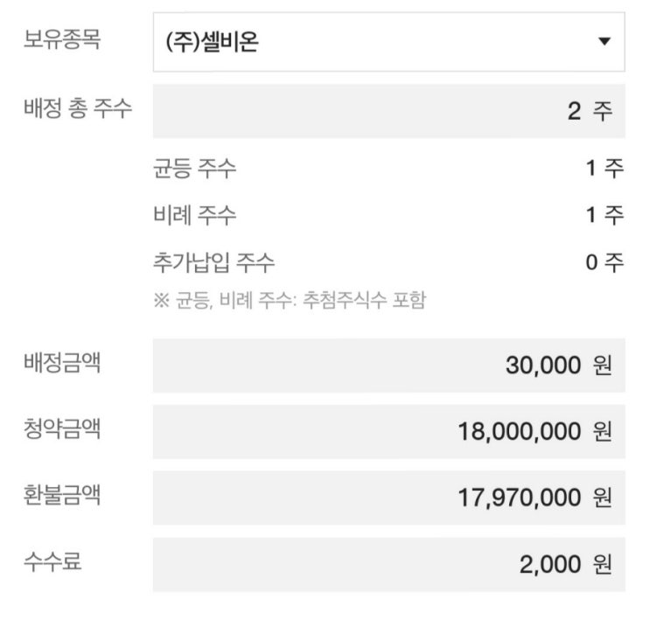Click the 균등 주수 value 1 주

point(605,168)
